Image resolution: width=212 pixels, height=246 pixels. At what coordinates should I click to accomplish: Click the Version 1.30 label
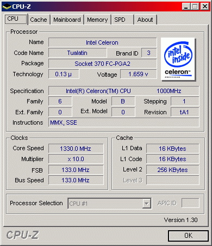click(x=181, y=220)
